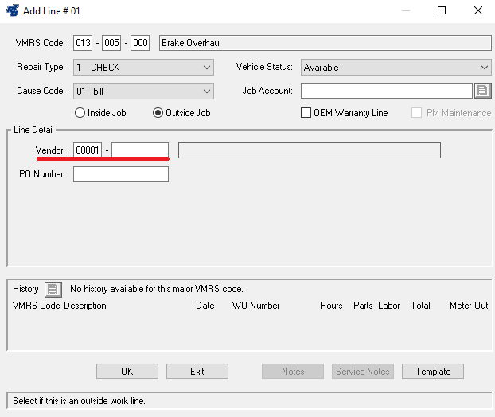Screen dimensions: 495x417
Task: Enable the OEM Warranty Line checkbox
Action: [x=306, y=113]
